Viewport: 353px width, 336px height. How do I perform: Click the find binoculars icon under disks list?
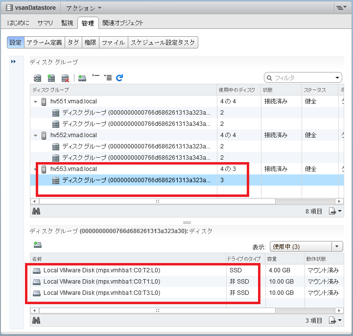coord(36,320)
